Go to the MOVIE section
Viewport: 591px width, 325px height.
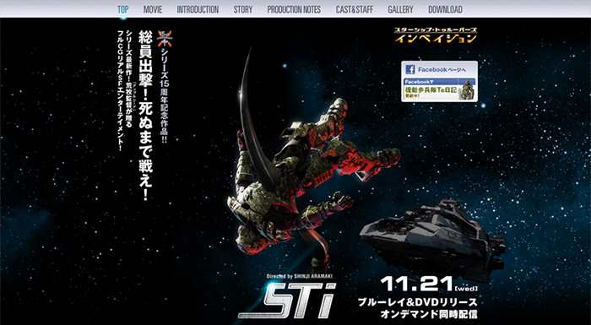pos(153,9)
